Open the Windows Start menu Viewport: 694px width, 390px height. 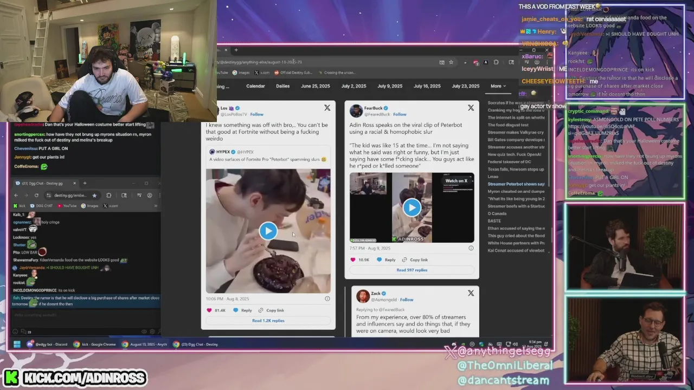point(17,344)
